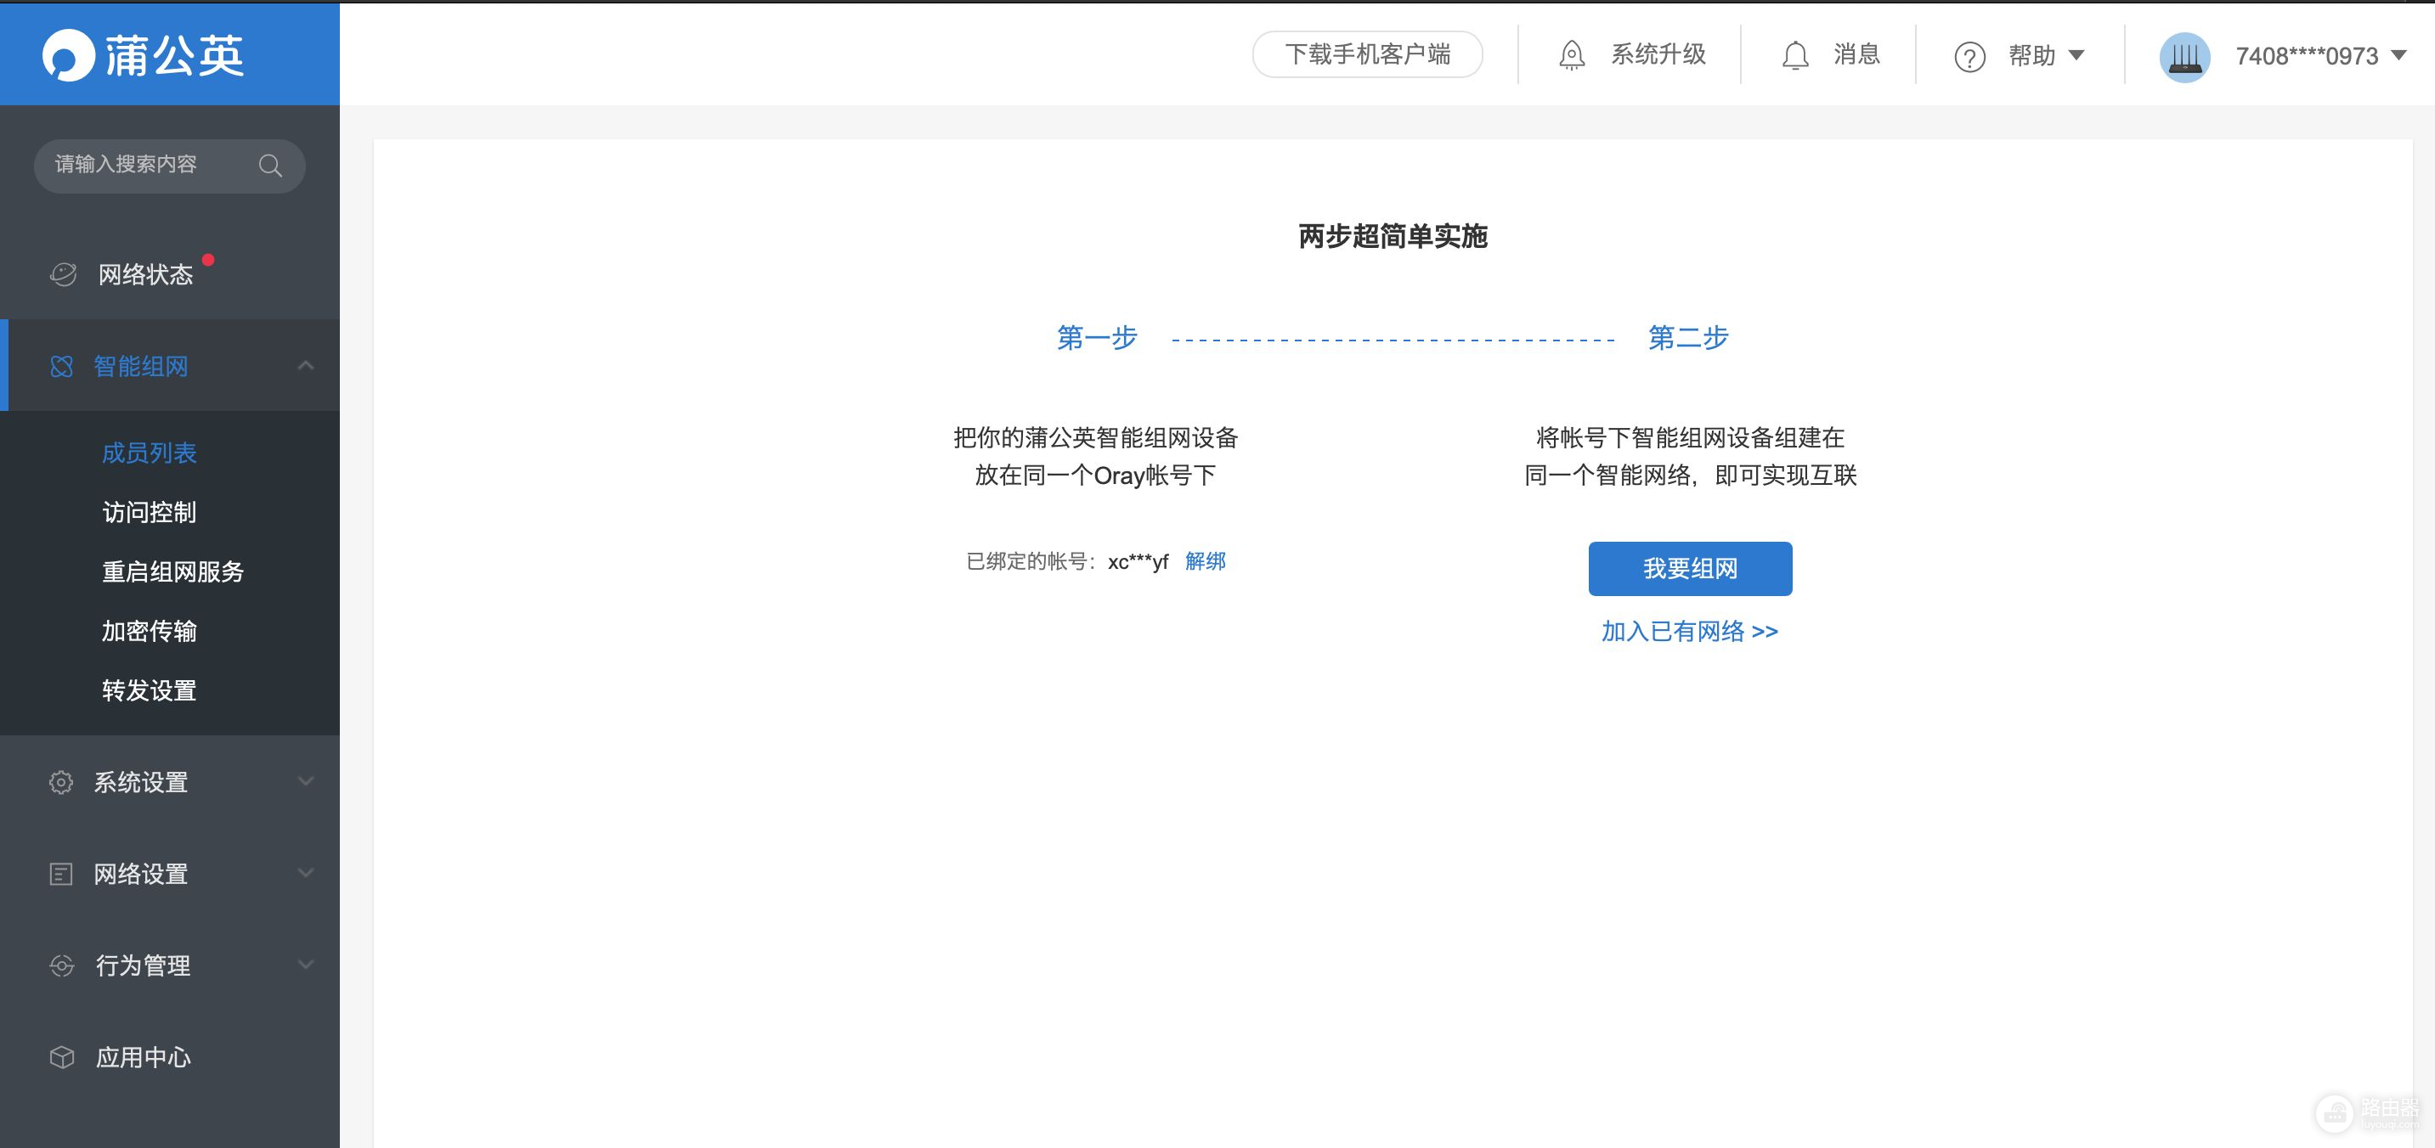
Task: Click the 行为管理 sidebar label
Action: click(x=143, y=965)
